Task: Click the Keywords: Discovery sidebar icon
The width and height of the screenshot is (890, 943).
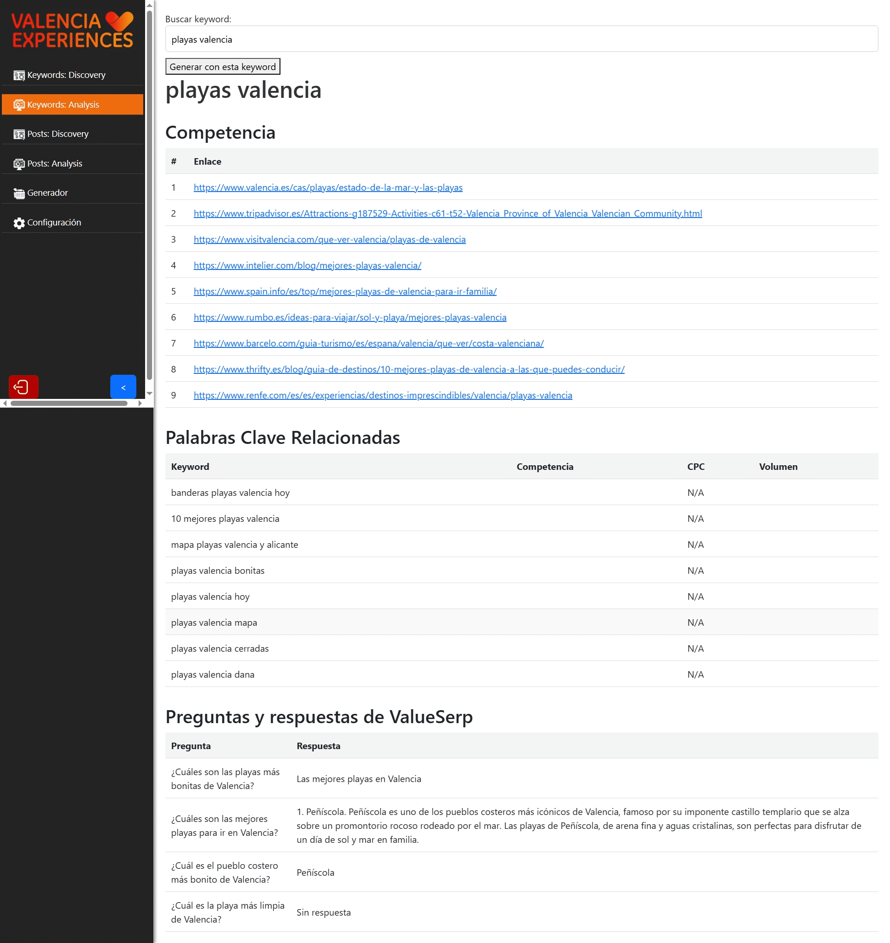Action: (x=19, y=75)
